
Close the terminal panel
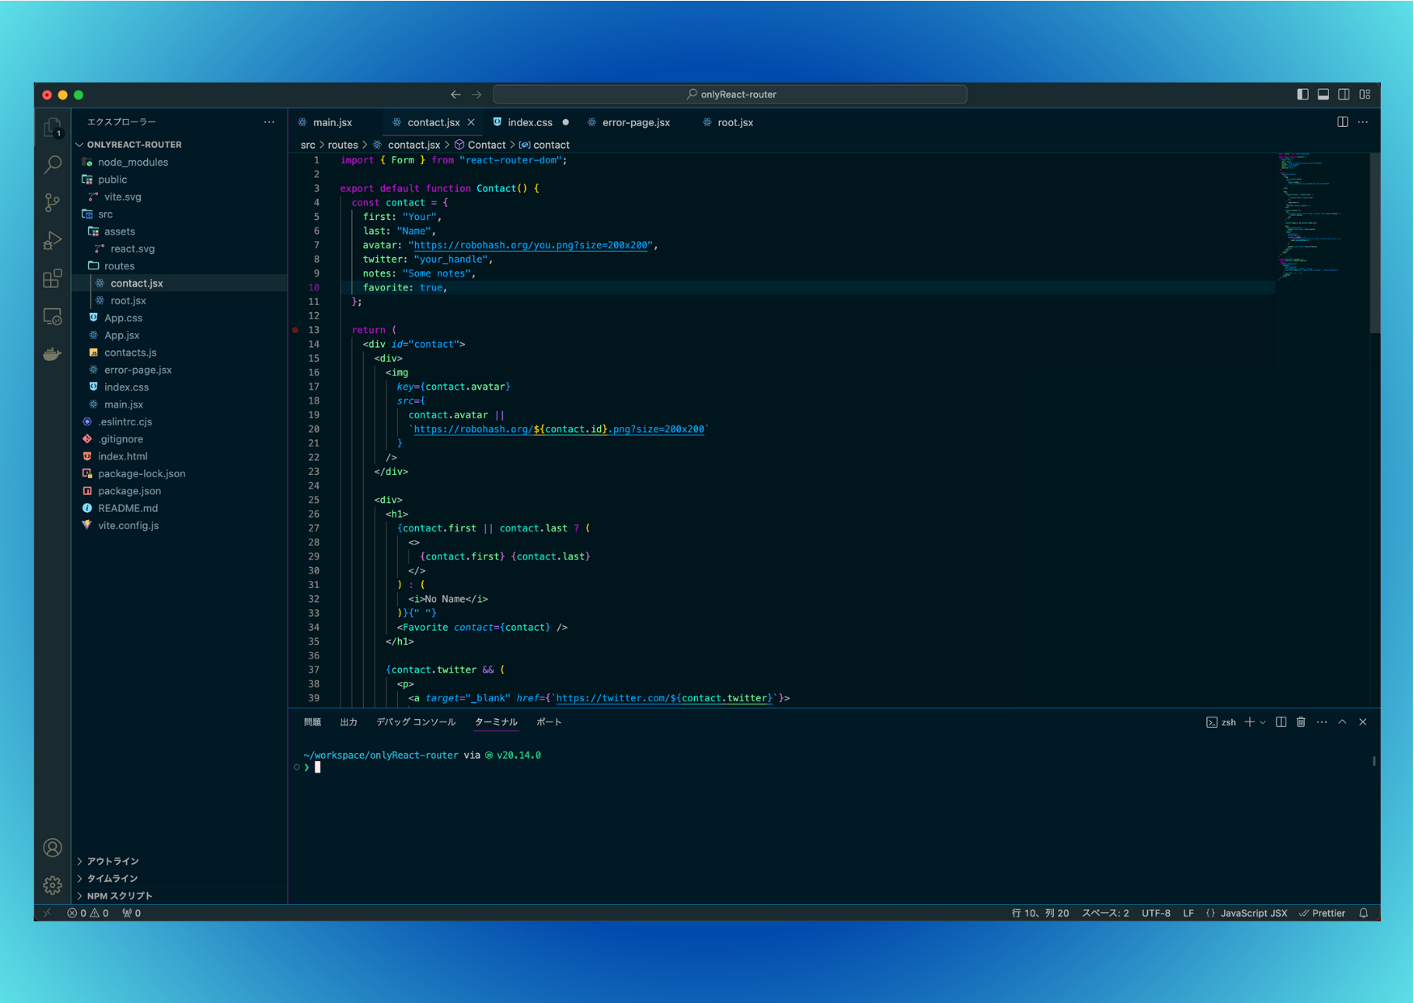[1363, 722]
